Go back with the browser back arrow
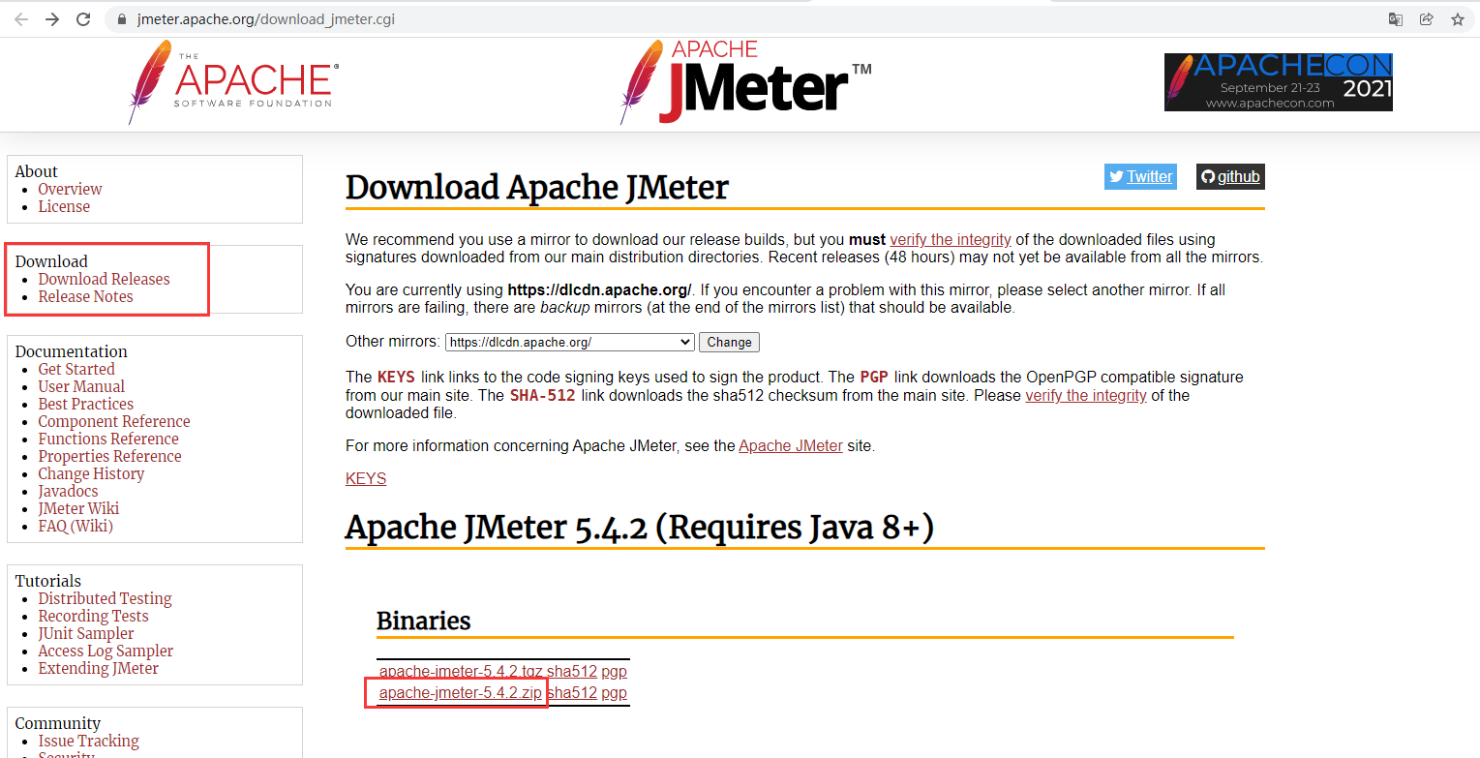Viewport: 1480px width, 758px height. pos(21,19)
